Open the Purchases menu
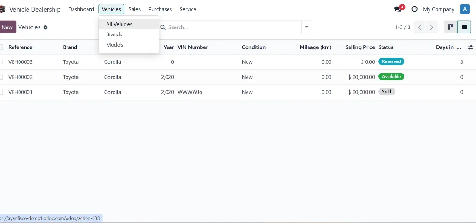Viewport: 476px width, 223px height. (160, 9)
